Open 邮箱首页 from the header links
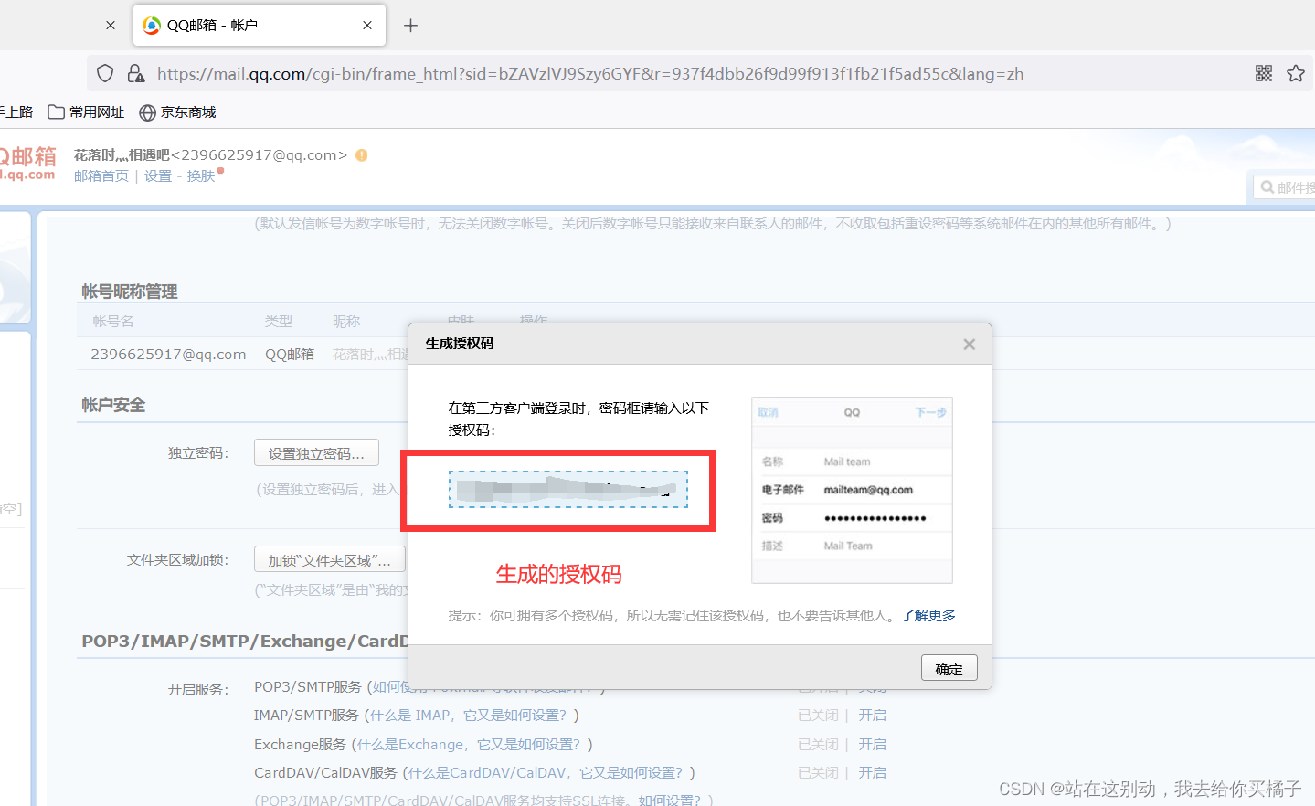Viewport: 1315px width, 806px height. [101, 175]
